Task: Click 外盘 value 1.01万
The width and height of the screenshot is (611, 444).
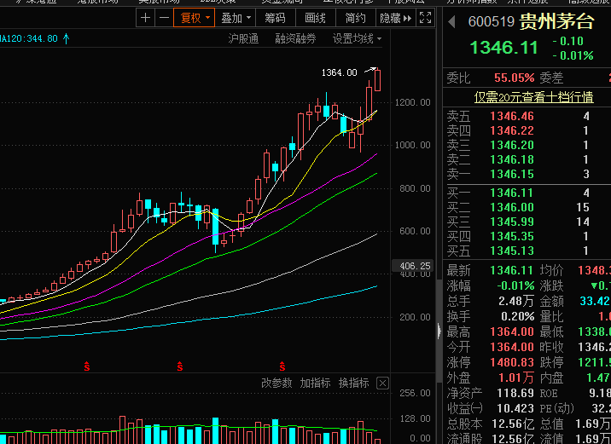Action: [516, 378]
